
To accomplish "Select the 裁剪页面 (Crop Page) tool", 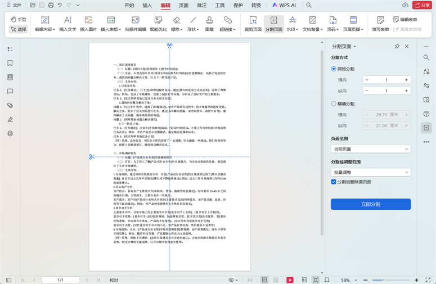I will 253,24.
